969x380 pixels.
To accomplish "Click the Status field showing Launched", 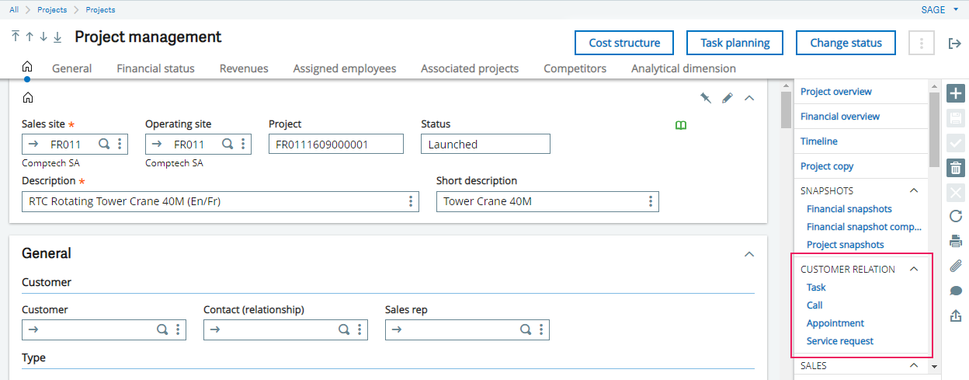I will point(485,144).
